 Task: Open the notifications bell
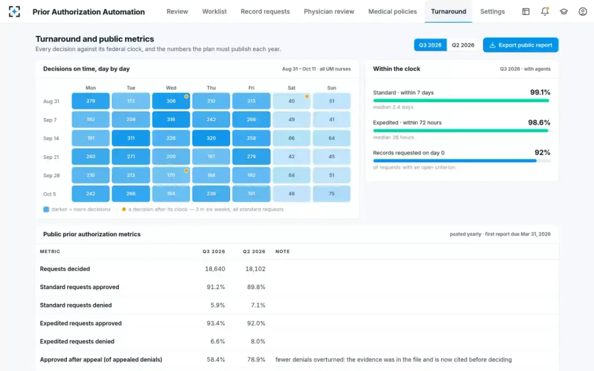545,11
